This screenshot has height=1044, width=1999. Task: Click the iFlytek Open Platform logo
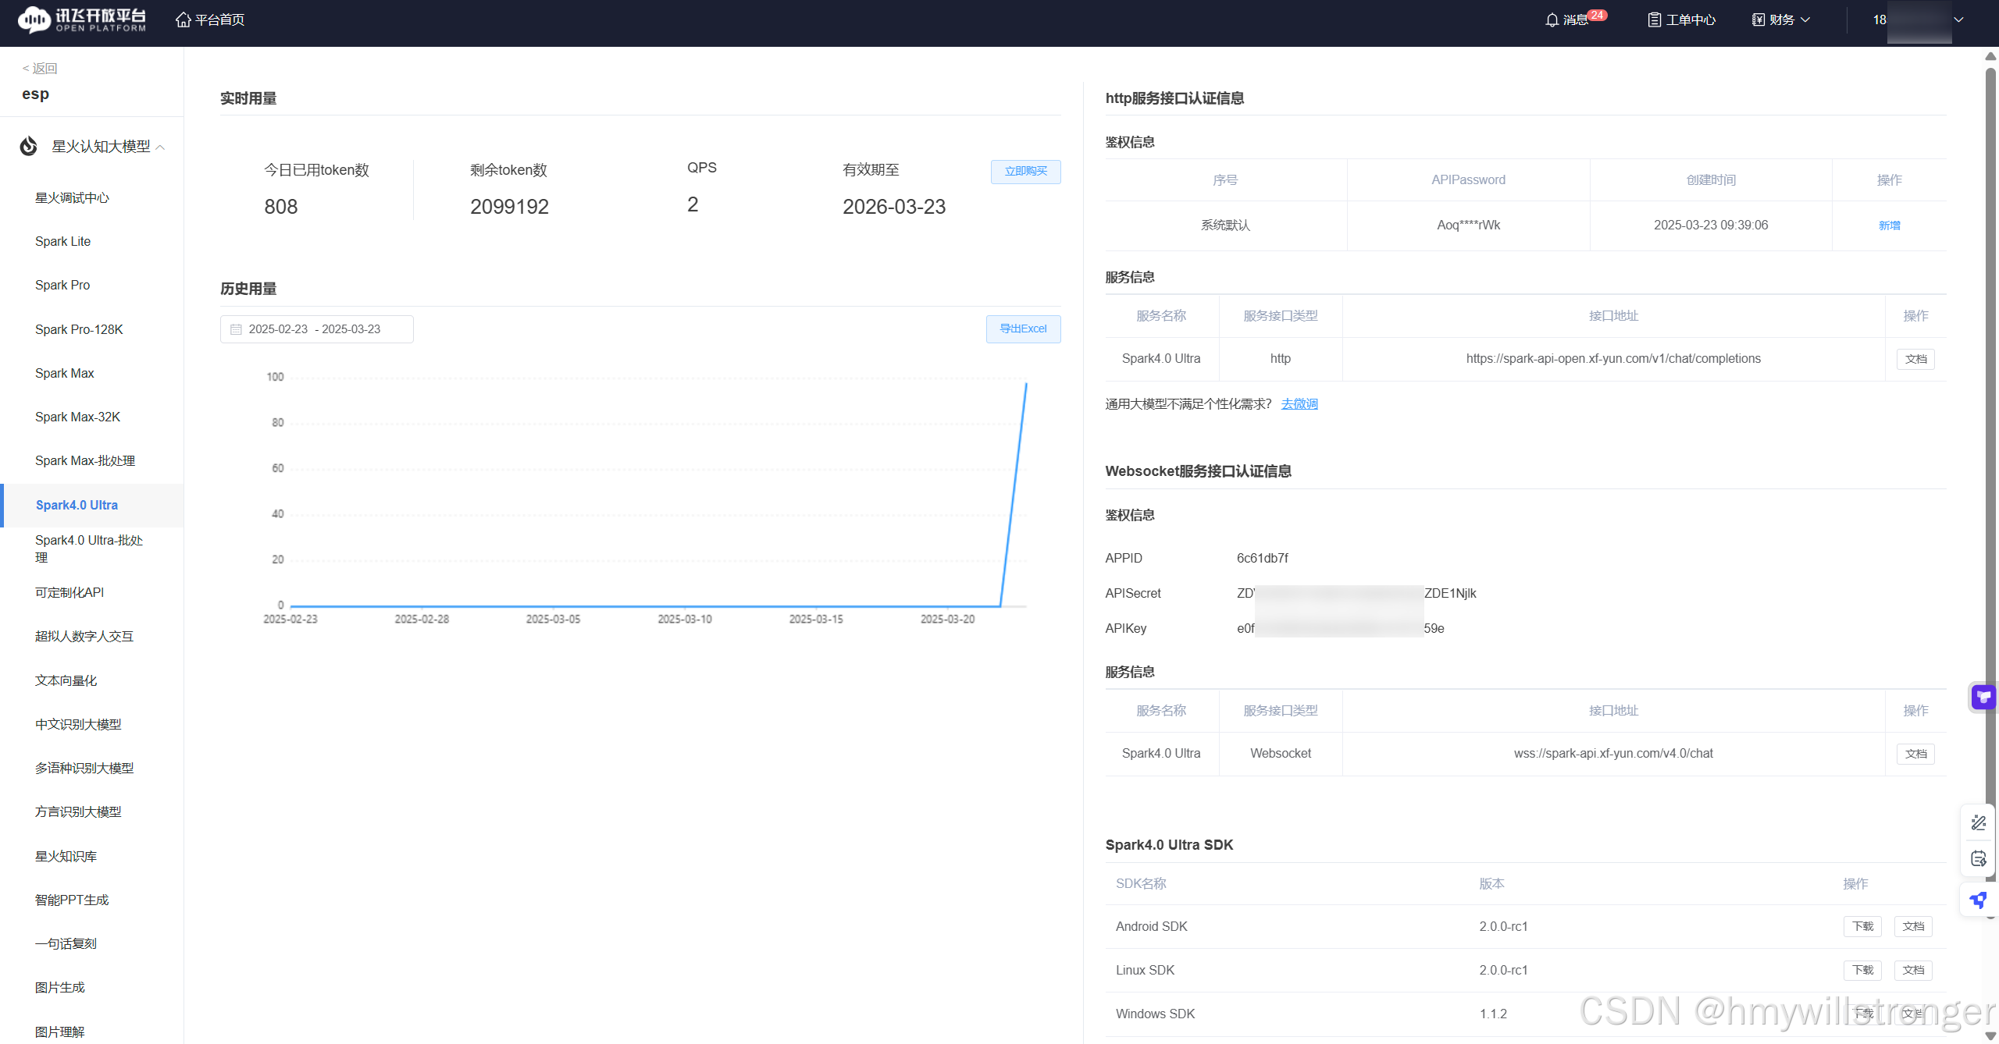[82, 20]
